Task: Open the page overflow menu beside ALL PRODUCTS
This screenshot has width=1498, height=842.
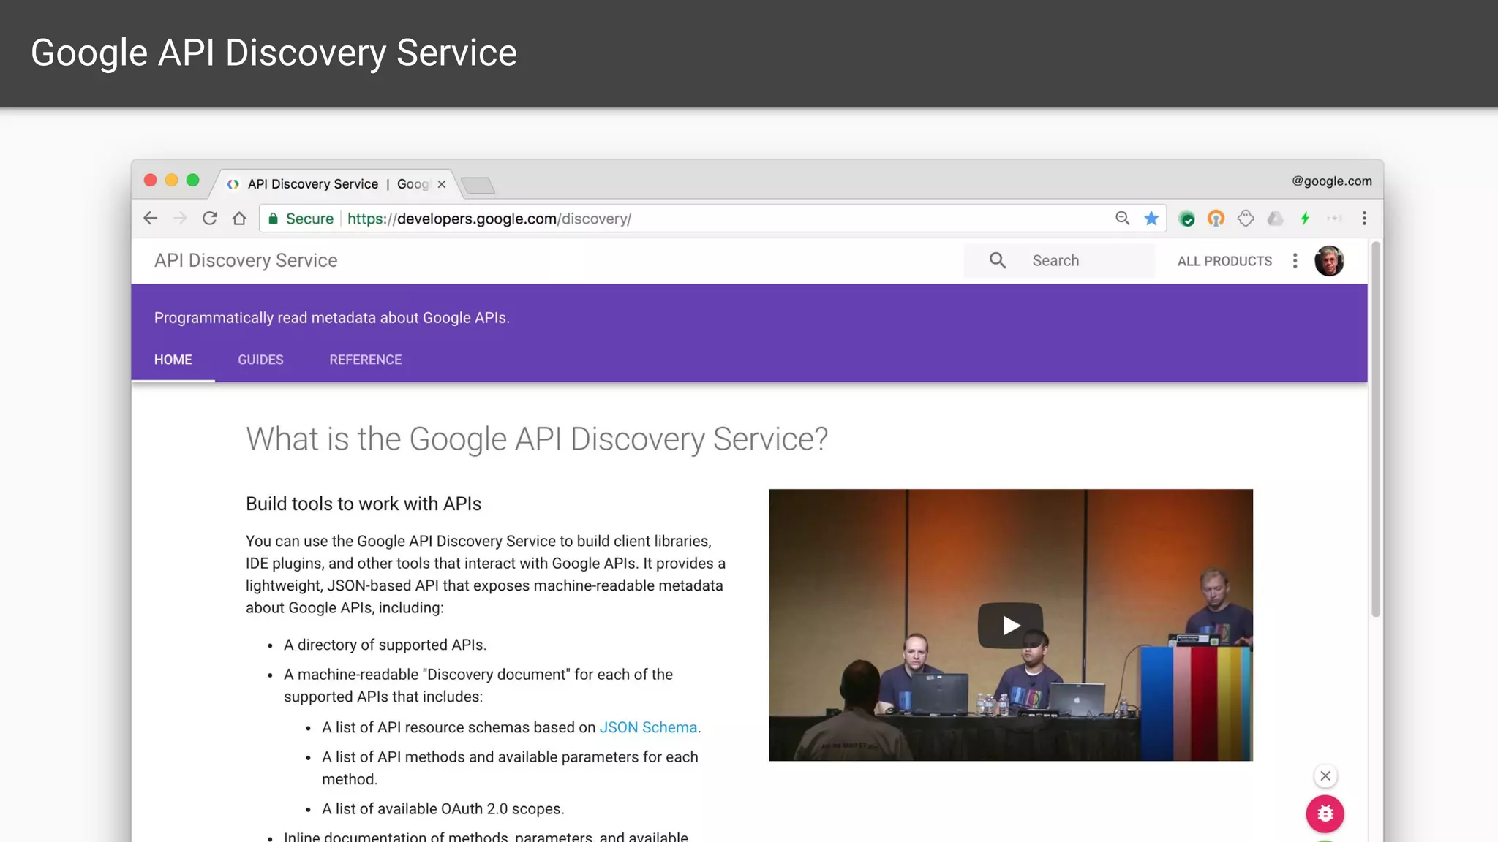Action: 1295,261
